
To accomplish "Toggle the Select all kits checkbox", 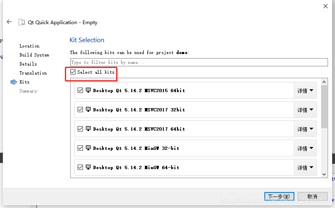I will (x=73, y=72).
